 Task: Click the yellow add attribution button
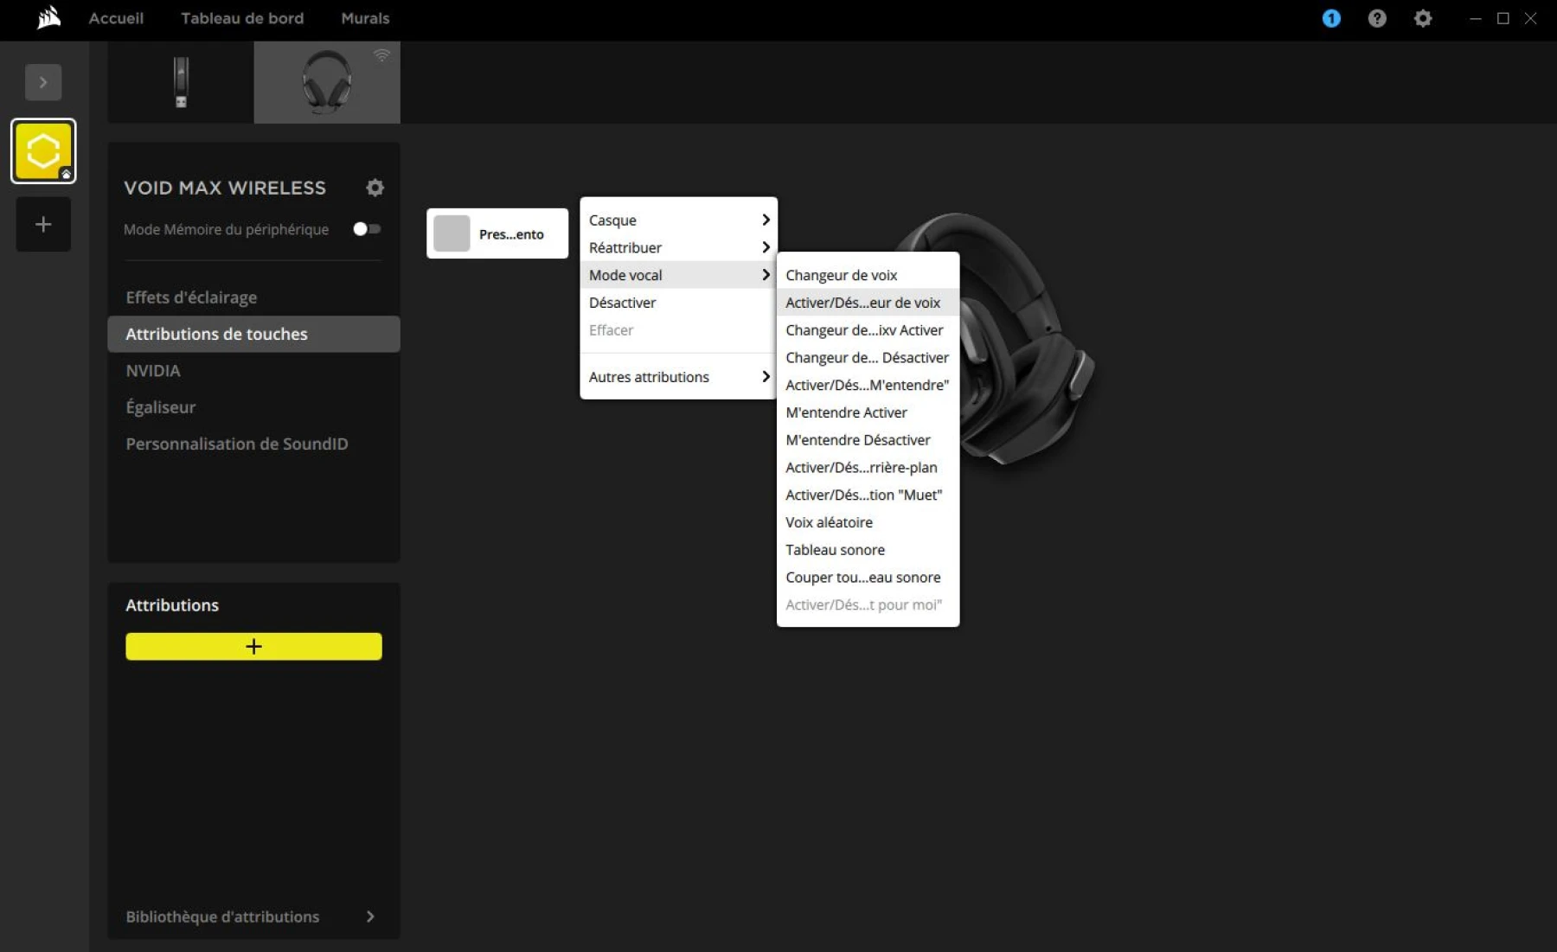(253, 646)
